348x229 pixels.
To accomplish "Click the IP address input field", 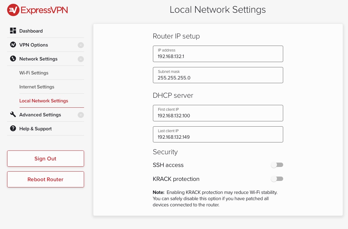I will (x=218, y=54).
